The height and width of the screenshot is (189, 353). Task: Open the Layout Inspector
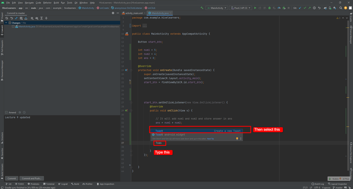tap(337, 184)
